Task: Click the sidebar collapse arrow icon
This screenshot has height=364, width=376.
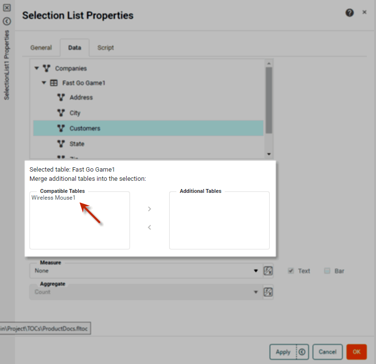Action: click(x=7, y=21)
